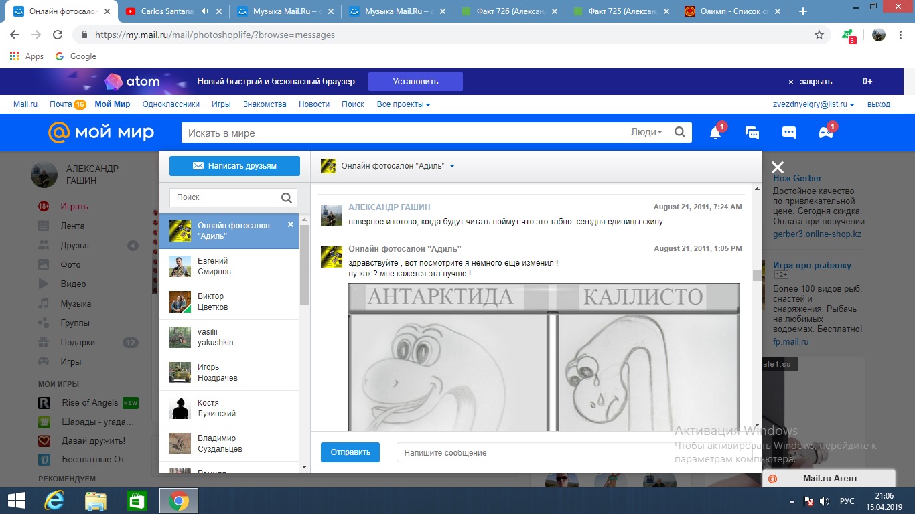Select the vasilii yakushkin conversation
Viewport: 915px width, 514px height.
[229, 337]
